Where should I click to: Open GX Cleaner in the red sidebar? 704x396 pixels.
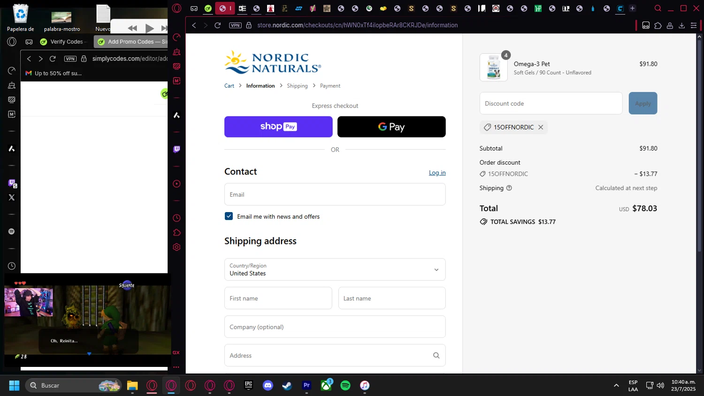176,52
